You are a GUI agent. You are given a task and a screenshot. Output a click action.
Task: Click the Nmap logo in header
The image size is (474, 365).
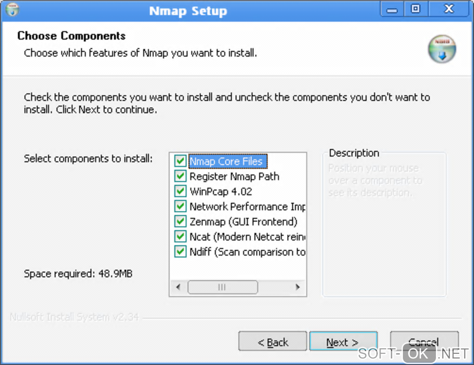[x=442, y=49]
